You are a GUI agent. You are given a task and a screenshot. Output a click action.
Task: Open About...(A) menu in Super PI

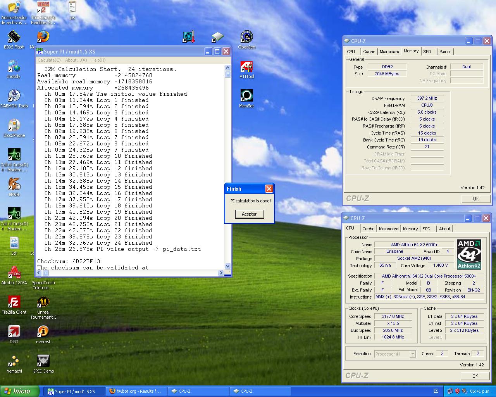(76, 60)
